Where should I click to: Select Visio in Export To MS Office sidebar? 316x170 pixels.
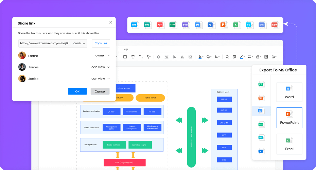point(261,151)
